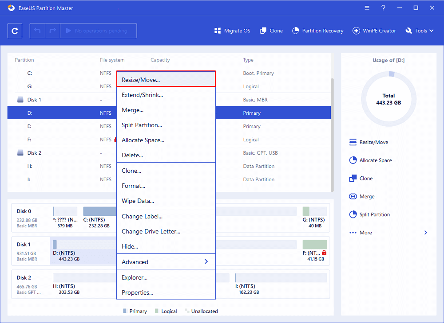
Task: Click the undo arrow in toolbar
Action: point(37,31)
